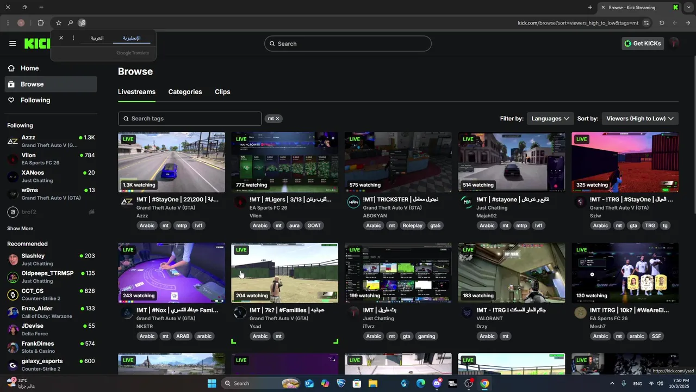The width and height of the screenshot is (696, 392).
Task: Open FrankDimes recommended channel
Action: (x=51, y=347)
